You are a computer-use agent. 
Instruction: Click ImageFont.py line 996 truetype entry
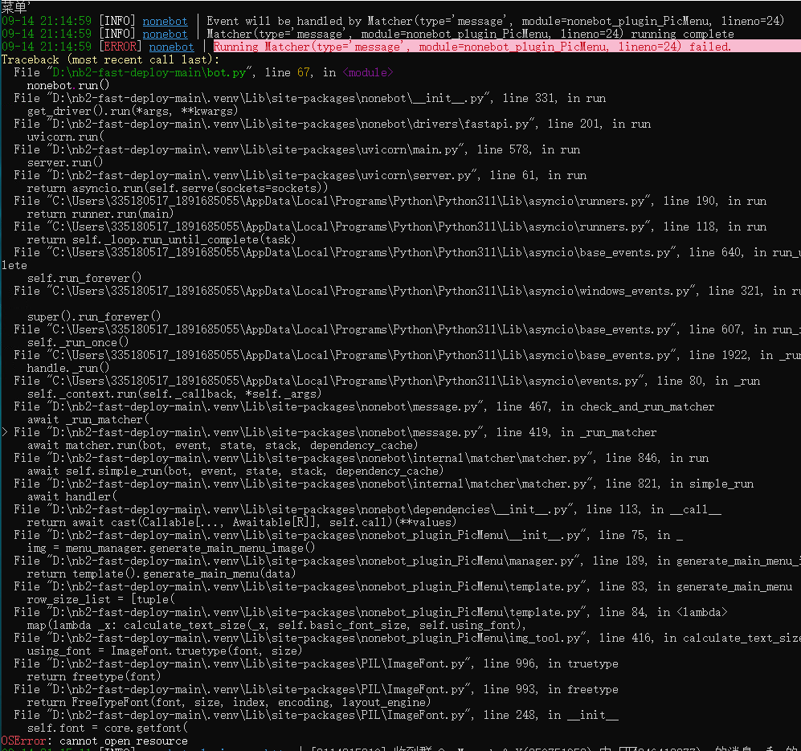316,663
